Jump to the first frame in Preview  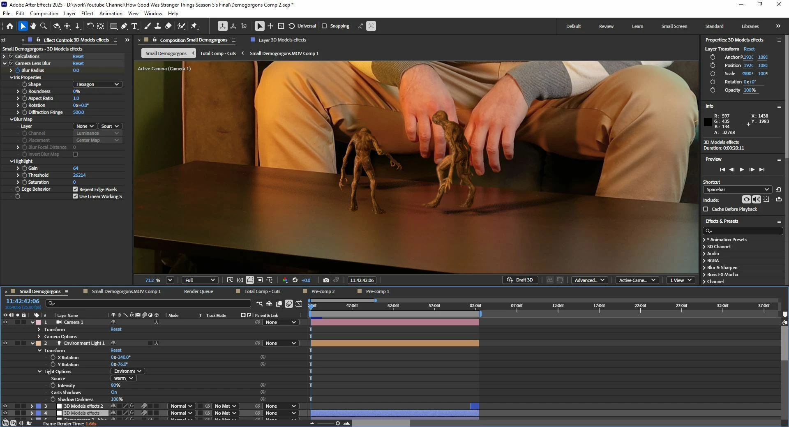(x=722, y=170)
